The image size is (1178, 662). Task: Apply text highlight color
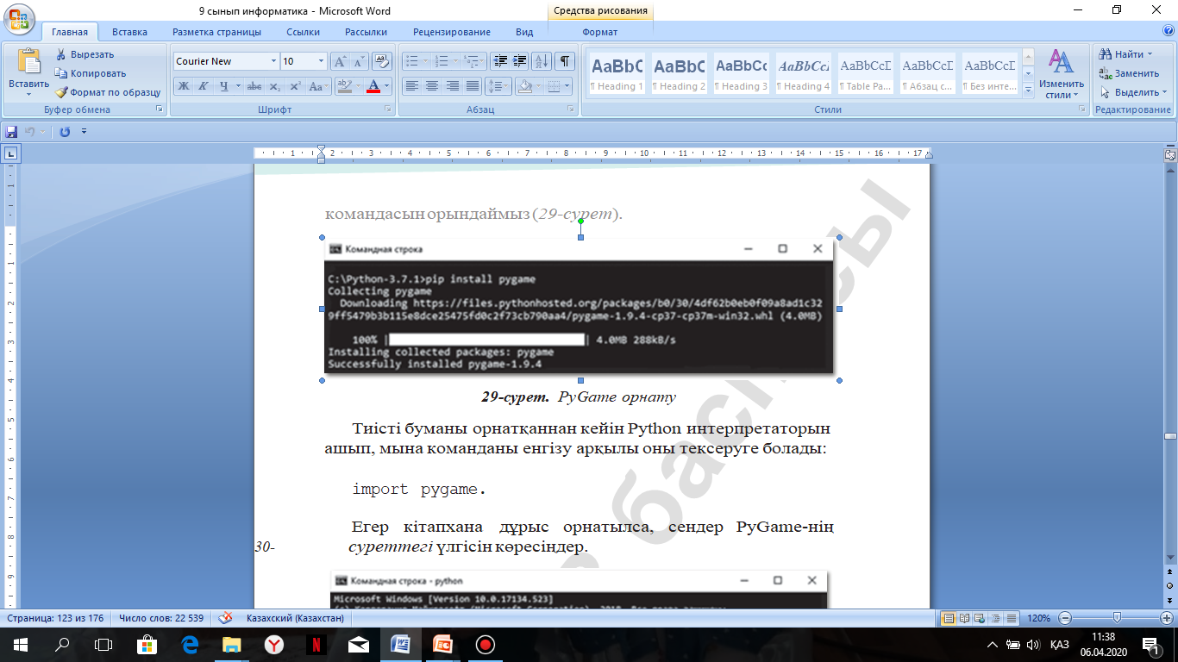coord(343,86)
